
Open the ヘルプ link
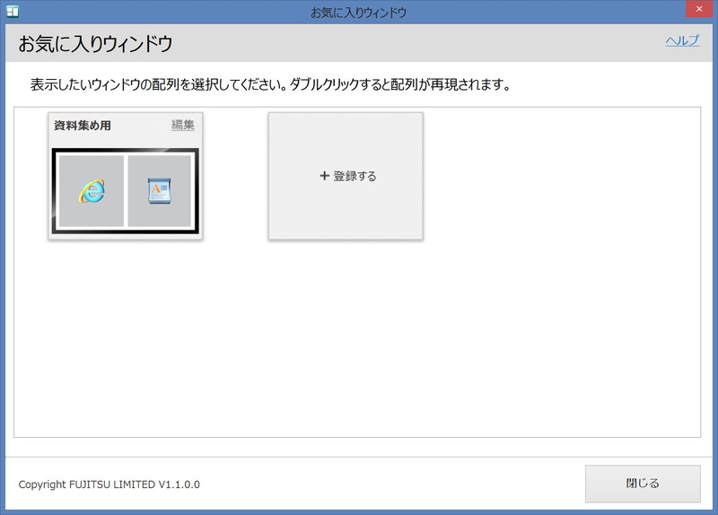pyautogui.click(x=681, y=40)
